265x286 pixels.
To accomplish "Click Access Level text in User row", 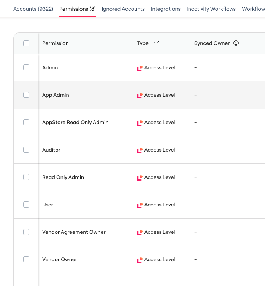I will pos(160,205).
